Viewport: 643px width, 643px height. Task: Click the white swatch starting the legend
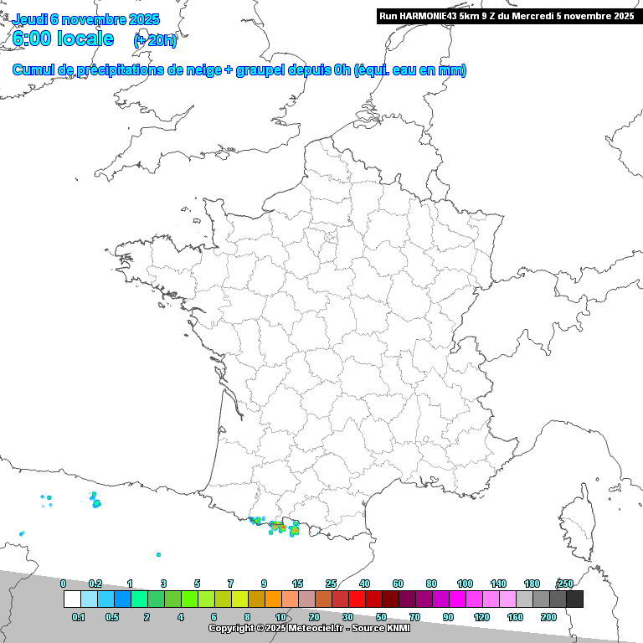pyautogui.click(x=72, y=599)
